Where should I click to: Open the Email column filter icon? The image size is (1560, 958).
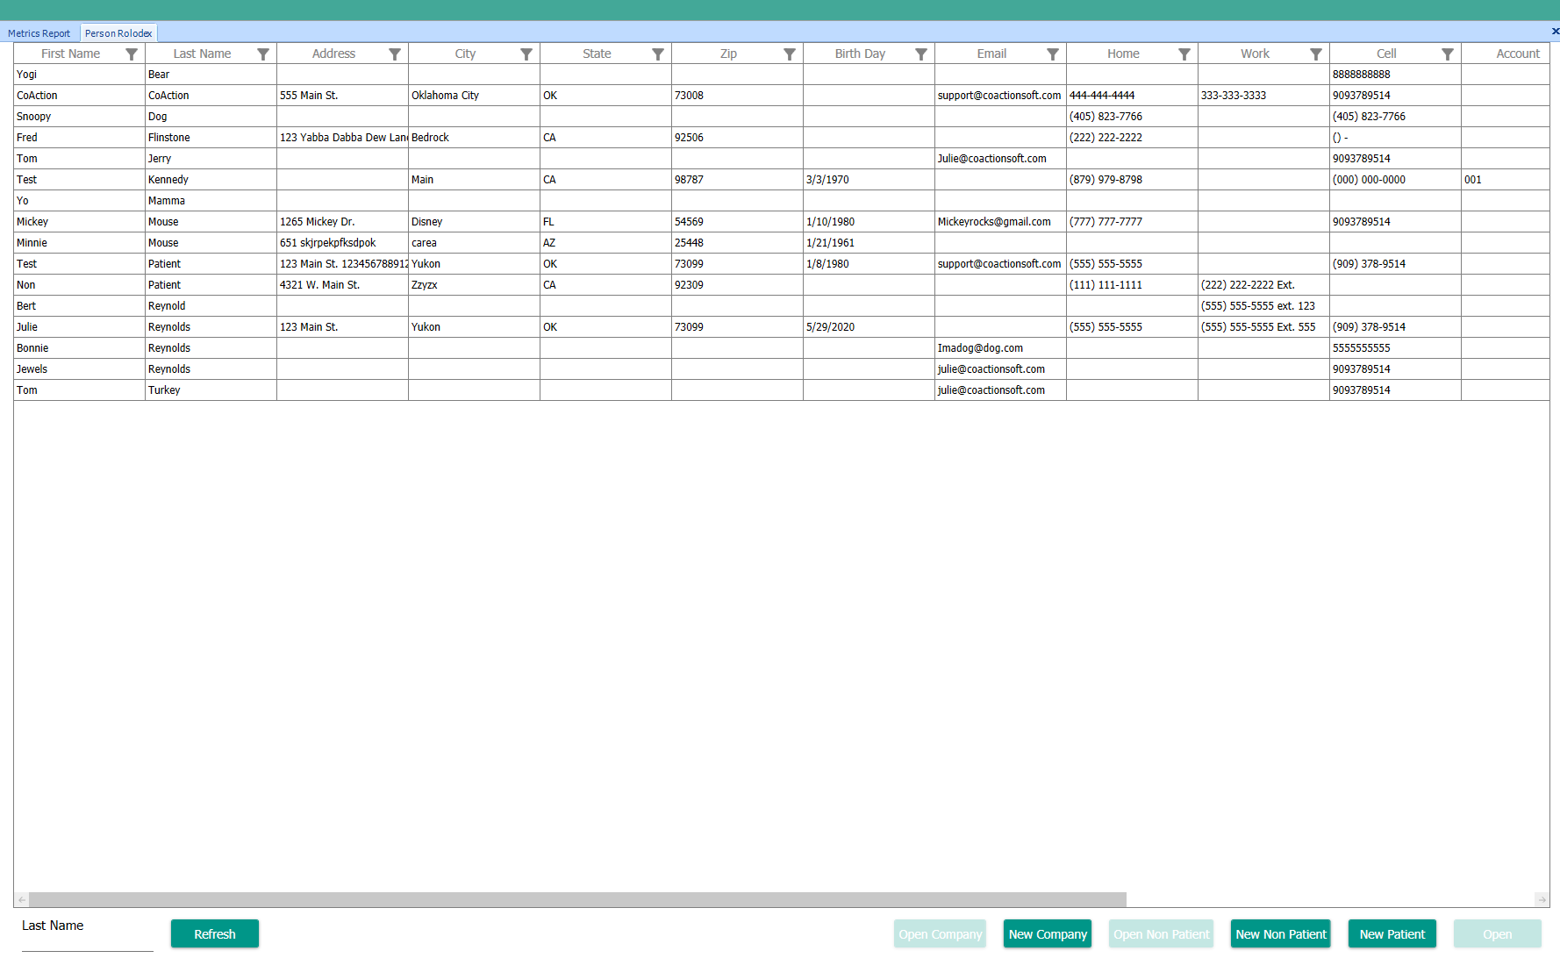(x=1053, y=54)
